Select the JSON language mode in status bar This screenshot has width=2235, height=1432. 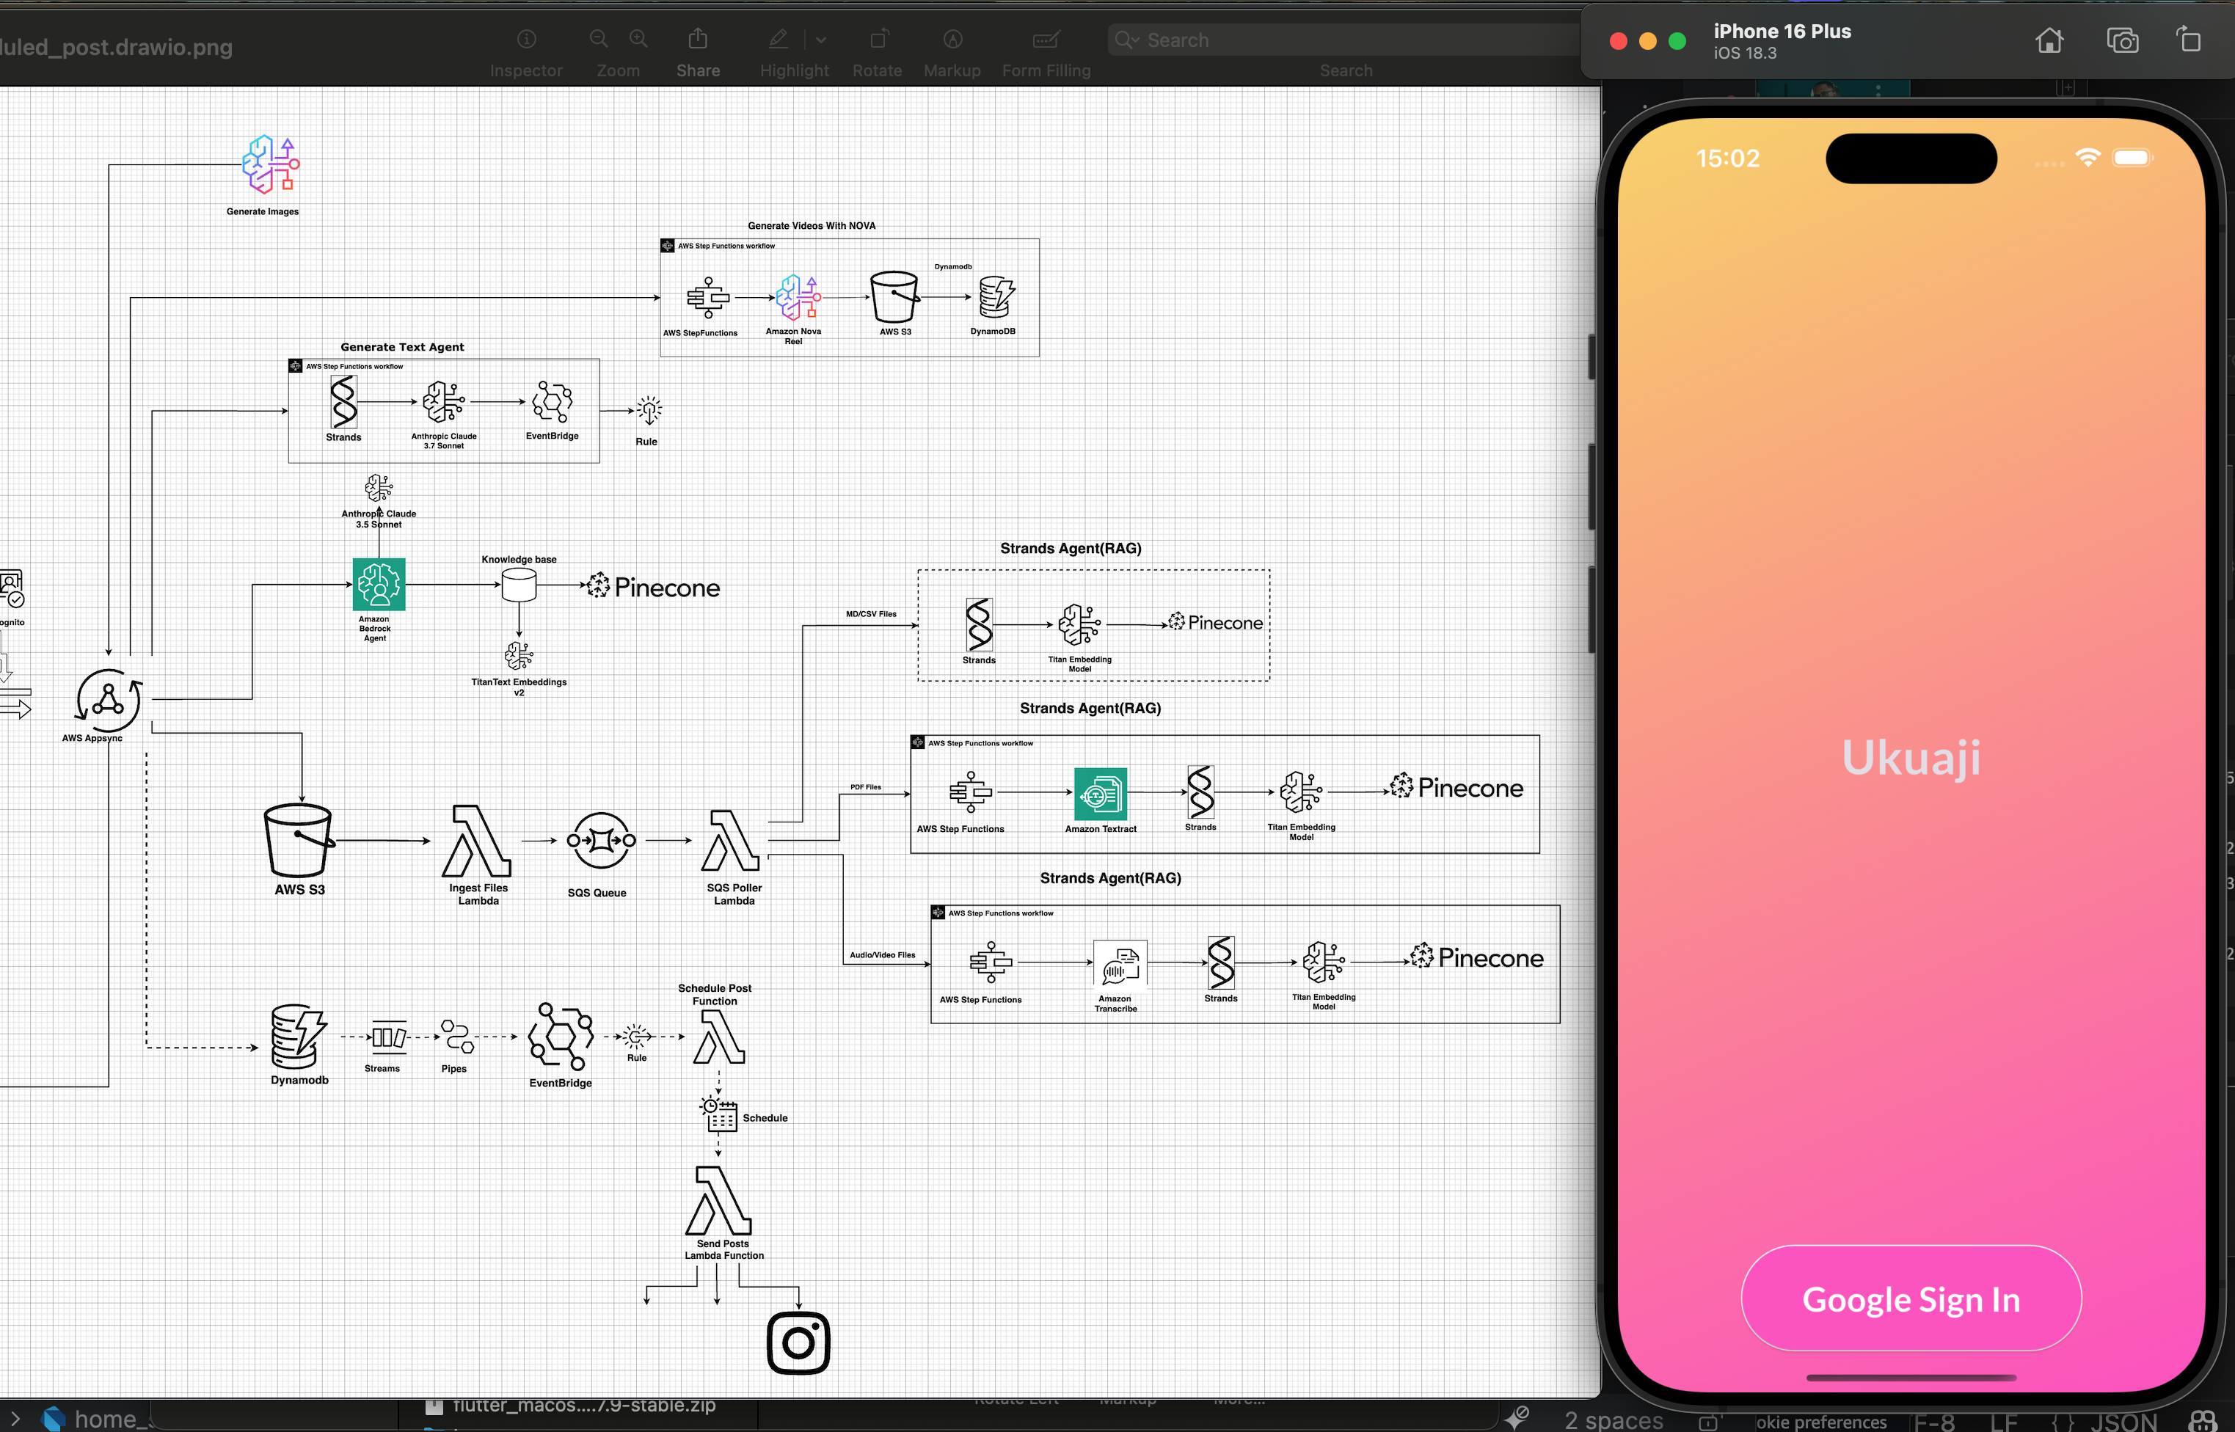pyautogui.click(x=2123, y=1421)
